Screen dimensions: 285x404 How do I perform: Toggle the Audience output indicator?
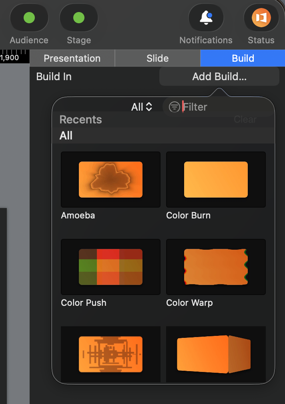pyautogui.click(x=29, y=18)
